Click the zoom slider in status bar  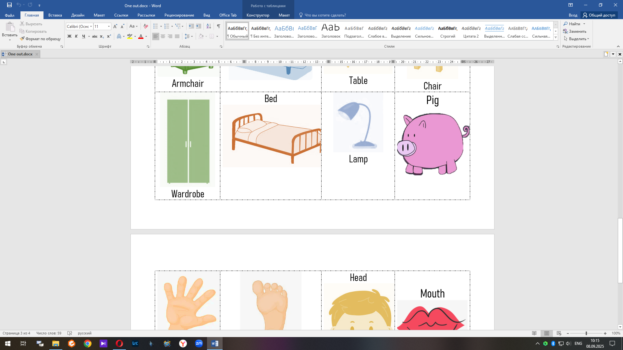click(x=586, y=333)
